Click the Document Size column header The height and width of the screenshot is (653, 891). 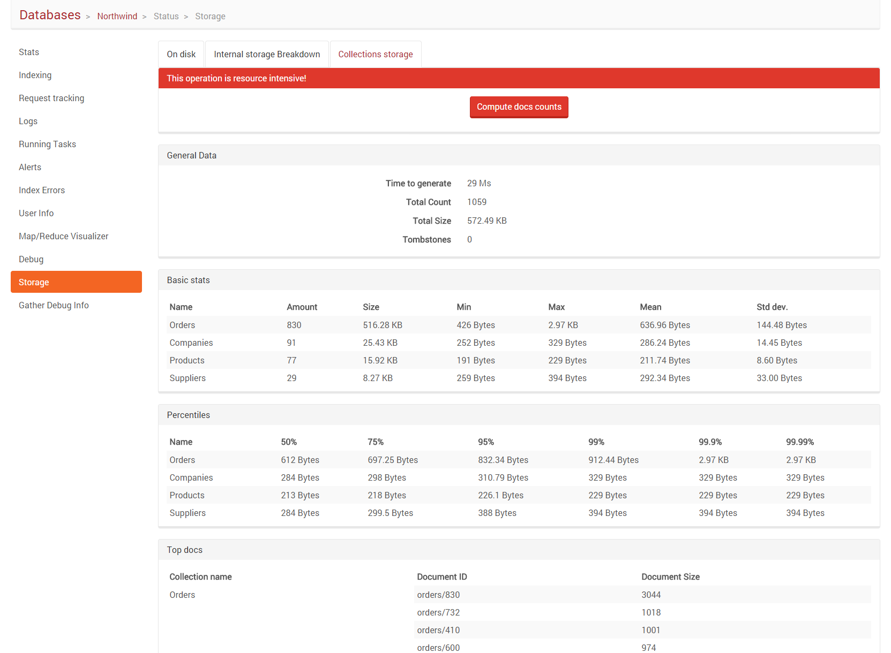pos(670,576)
